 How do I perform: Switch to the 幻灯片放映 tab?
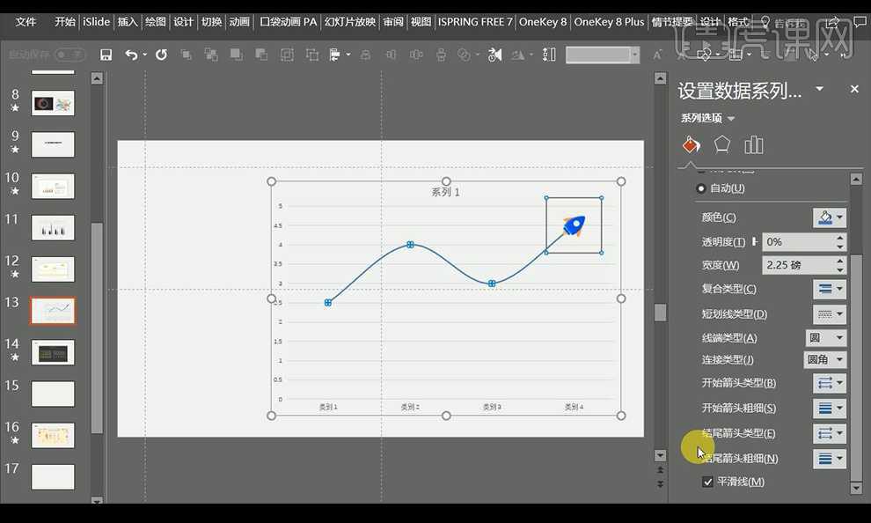tap(349, 21)
